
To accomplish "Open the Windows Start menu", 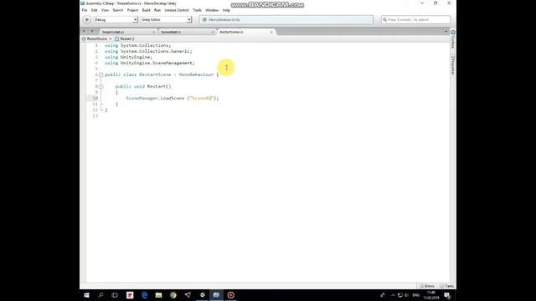I will pyautogui.click(x=86, y=295).
